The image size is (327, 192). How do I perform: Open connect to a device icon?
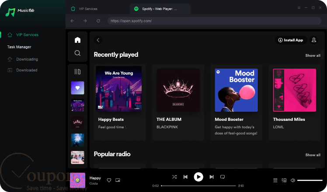(284, 180)
